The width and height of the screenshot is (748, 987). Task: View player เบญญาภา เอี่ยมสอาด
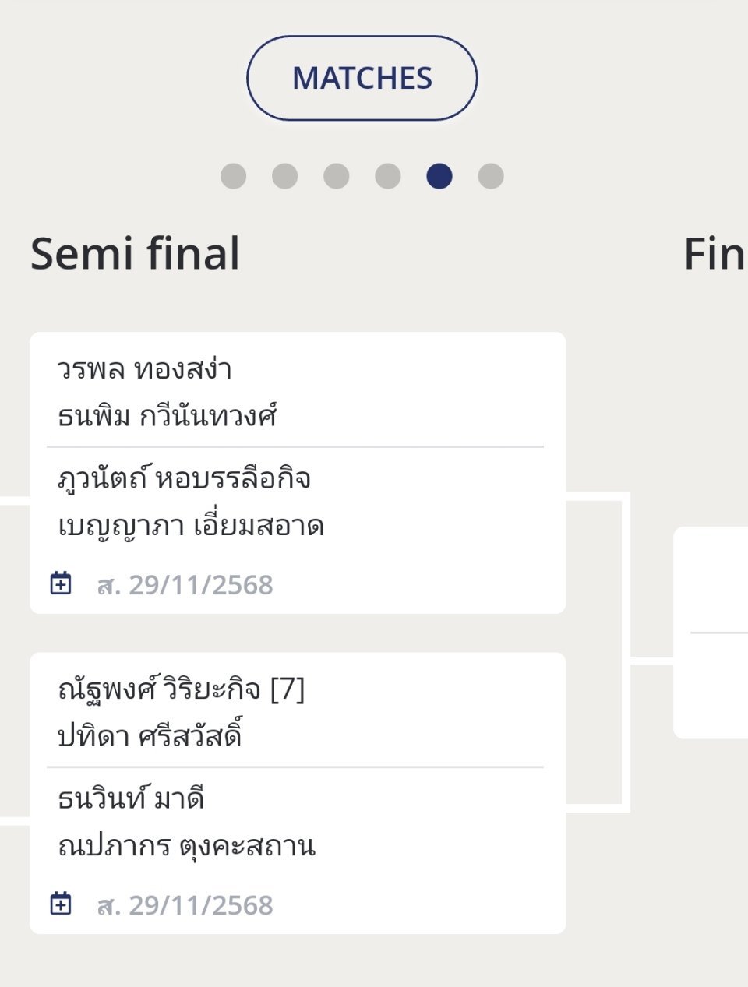[x=191, y=527]
